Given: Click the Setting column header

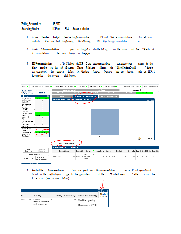Looking at the screenshot, I should pyautogui.click(x=37, y=195).
